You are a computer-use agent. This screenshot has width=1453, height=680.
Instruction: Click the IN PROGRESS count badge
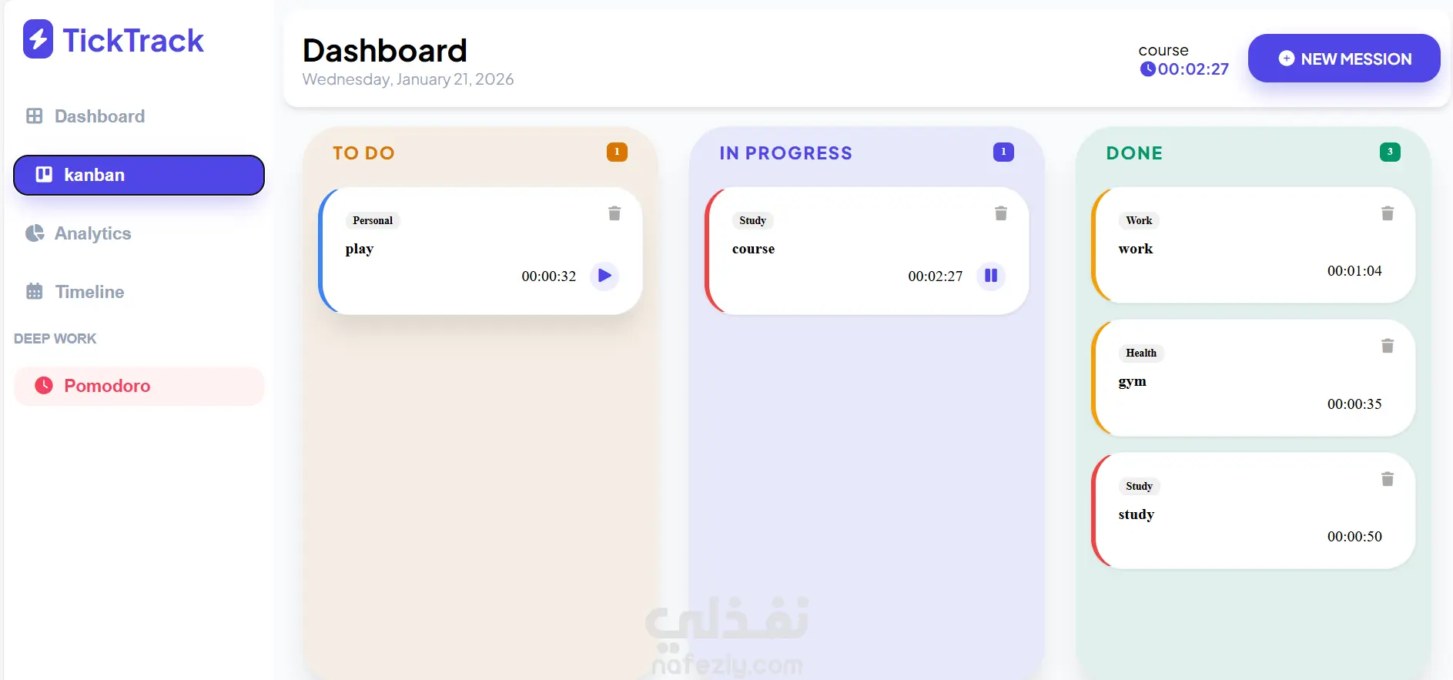1003,152
